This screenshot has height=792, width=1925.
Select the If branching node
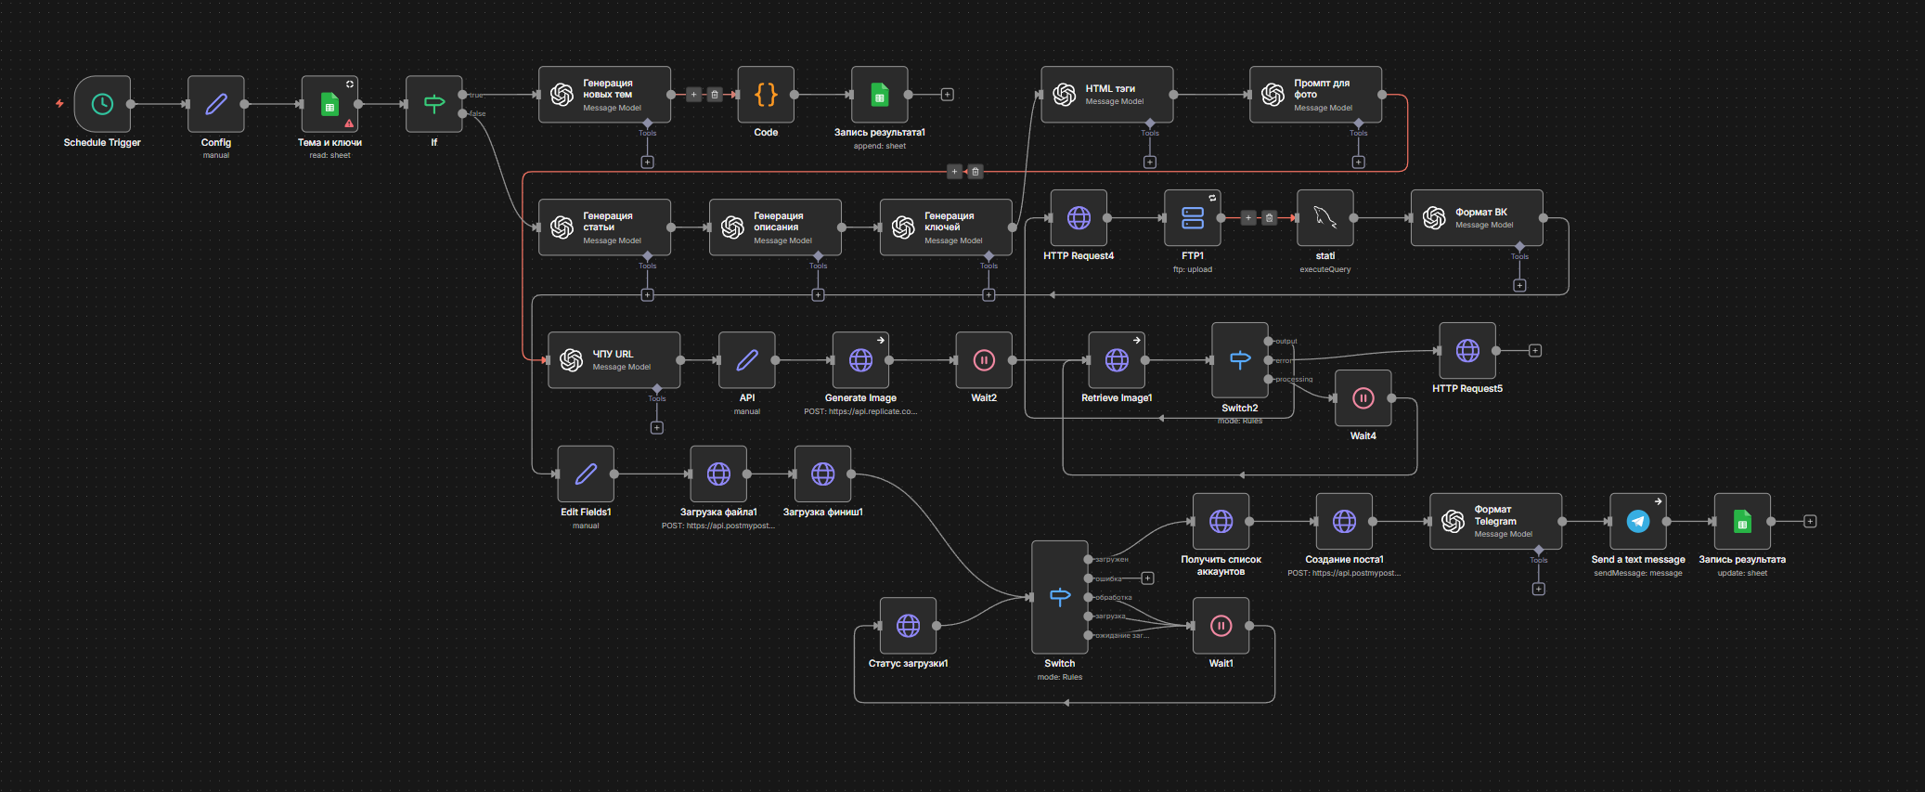pos(433,104)
